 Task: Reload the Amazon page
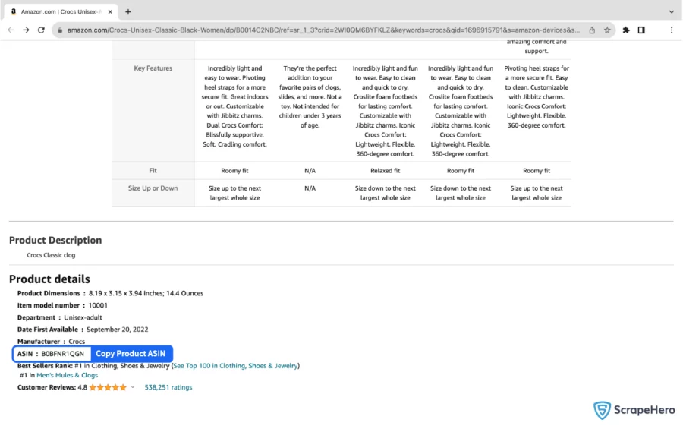42,30
